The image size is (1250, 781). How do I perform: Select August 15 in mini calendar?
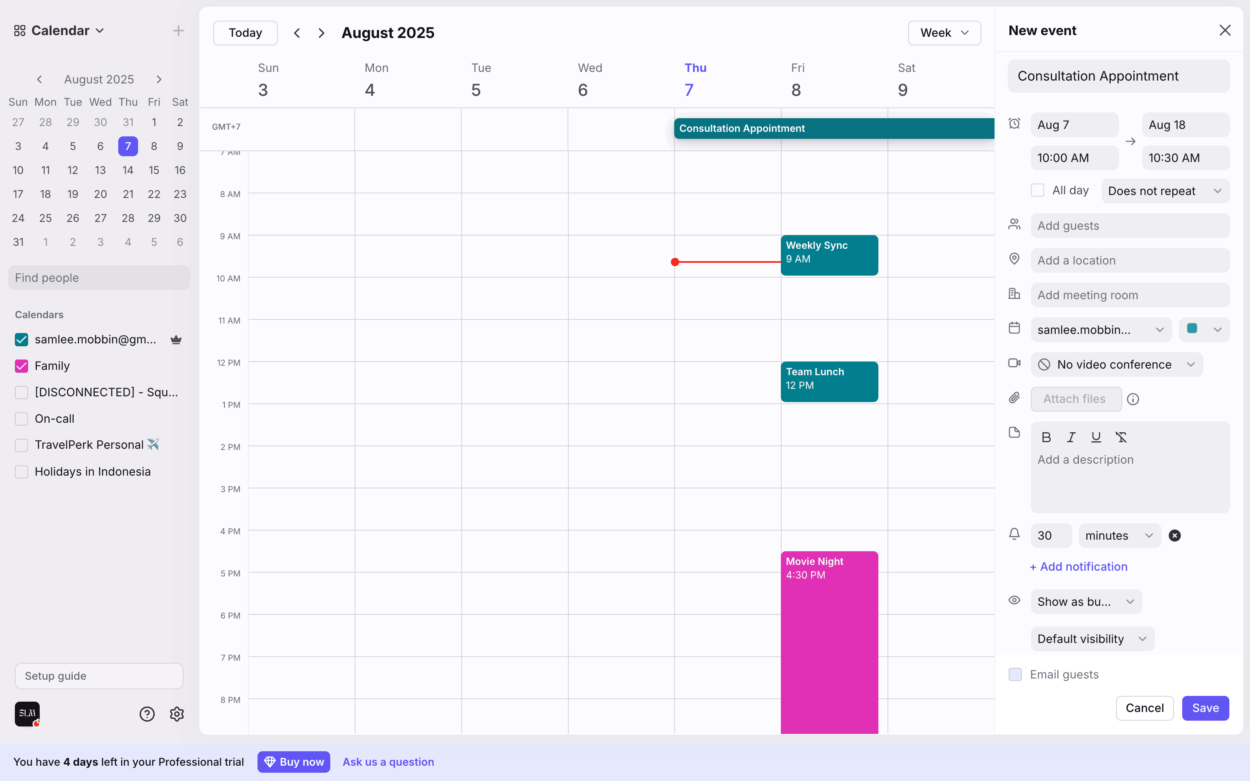tap(153, 170)
